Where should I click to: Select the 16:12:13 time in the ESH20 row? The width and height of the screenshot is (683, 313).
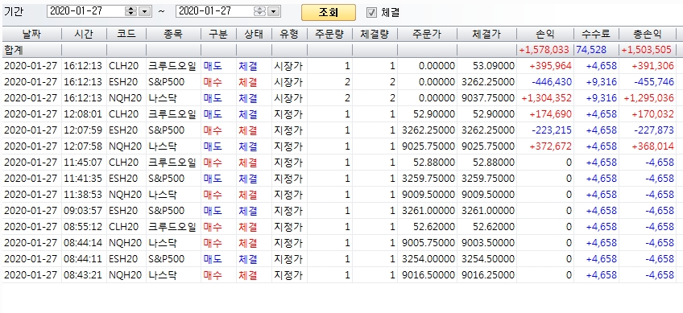[83, 82]
